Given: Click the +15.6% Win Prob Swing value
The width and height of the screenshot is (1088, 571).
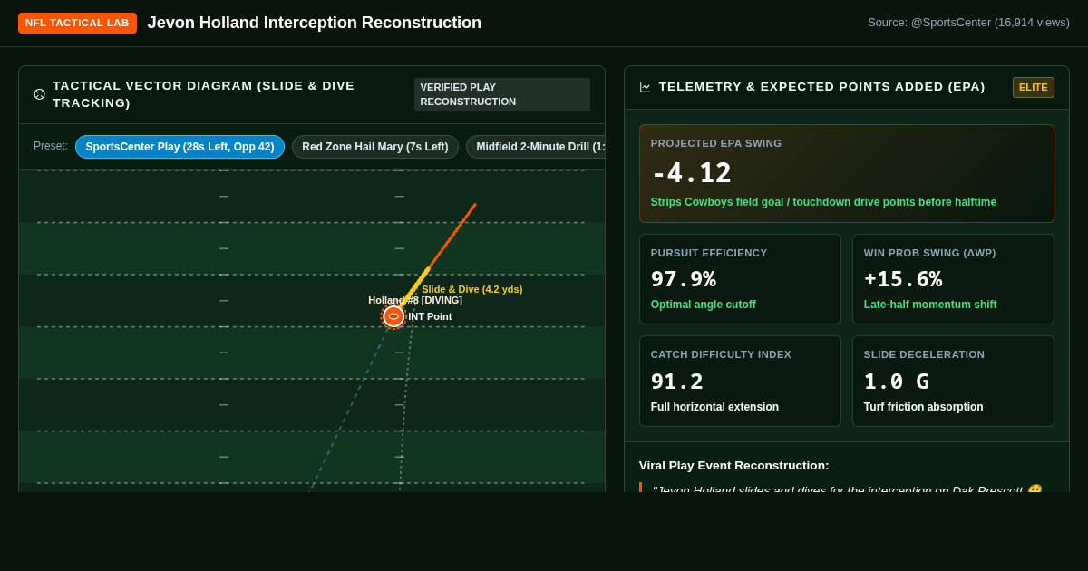Looking at the screenshot, I should coord(903,279).
